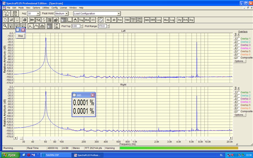Click the print toolbar icon
The width and height of the screenshot is (253, 158).
24,20
